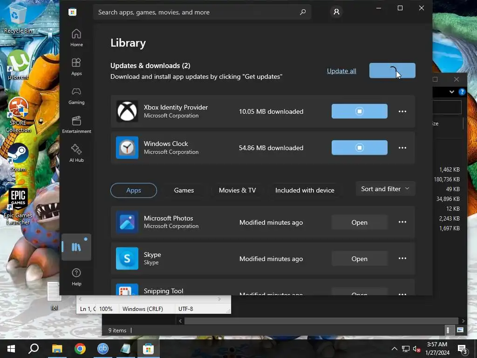Image resolution: width=477 pixels, height=358 pixels.
Task: Open help icon in File Explorer window
Action: click(462, 92)
